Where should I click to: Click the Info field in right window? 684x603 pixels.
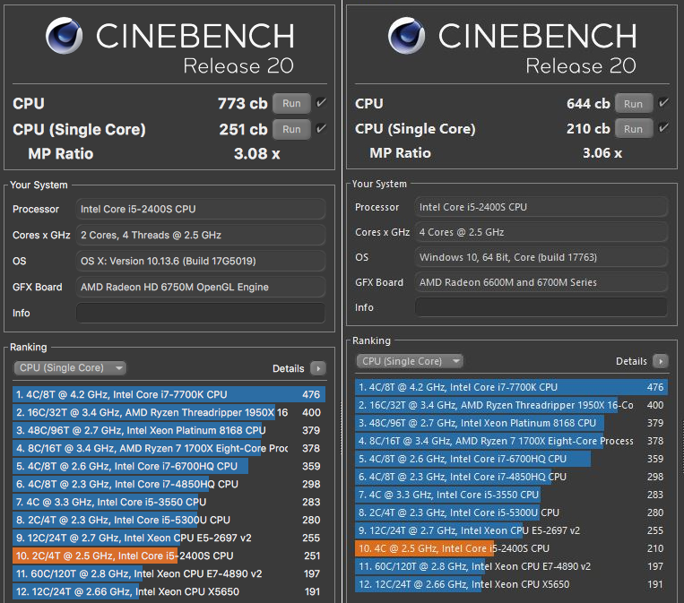coord(541,307)
